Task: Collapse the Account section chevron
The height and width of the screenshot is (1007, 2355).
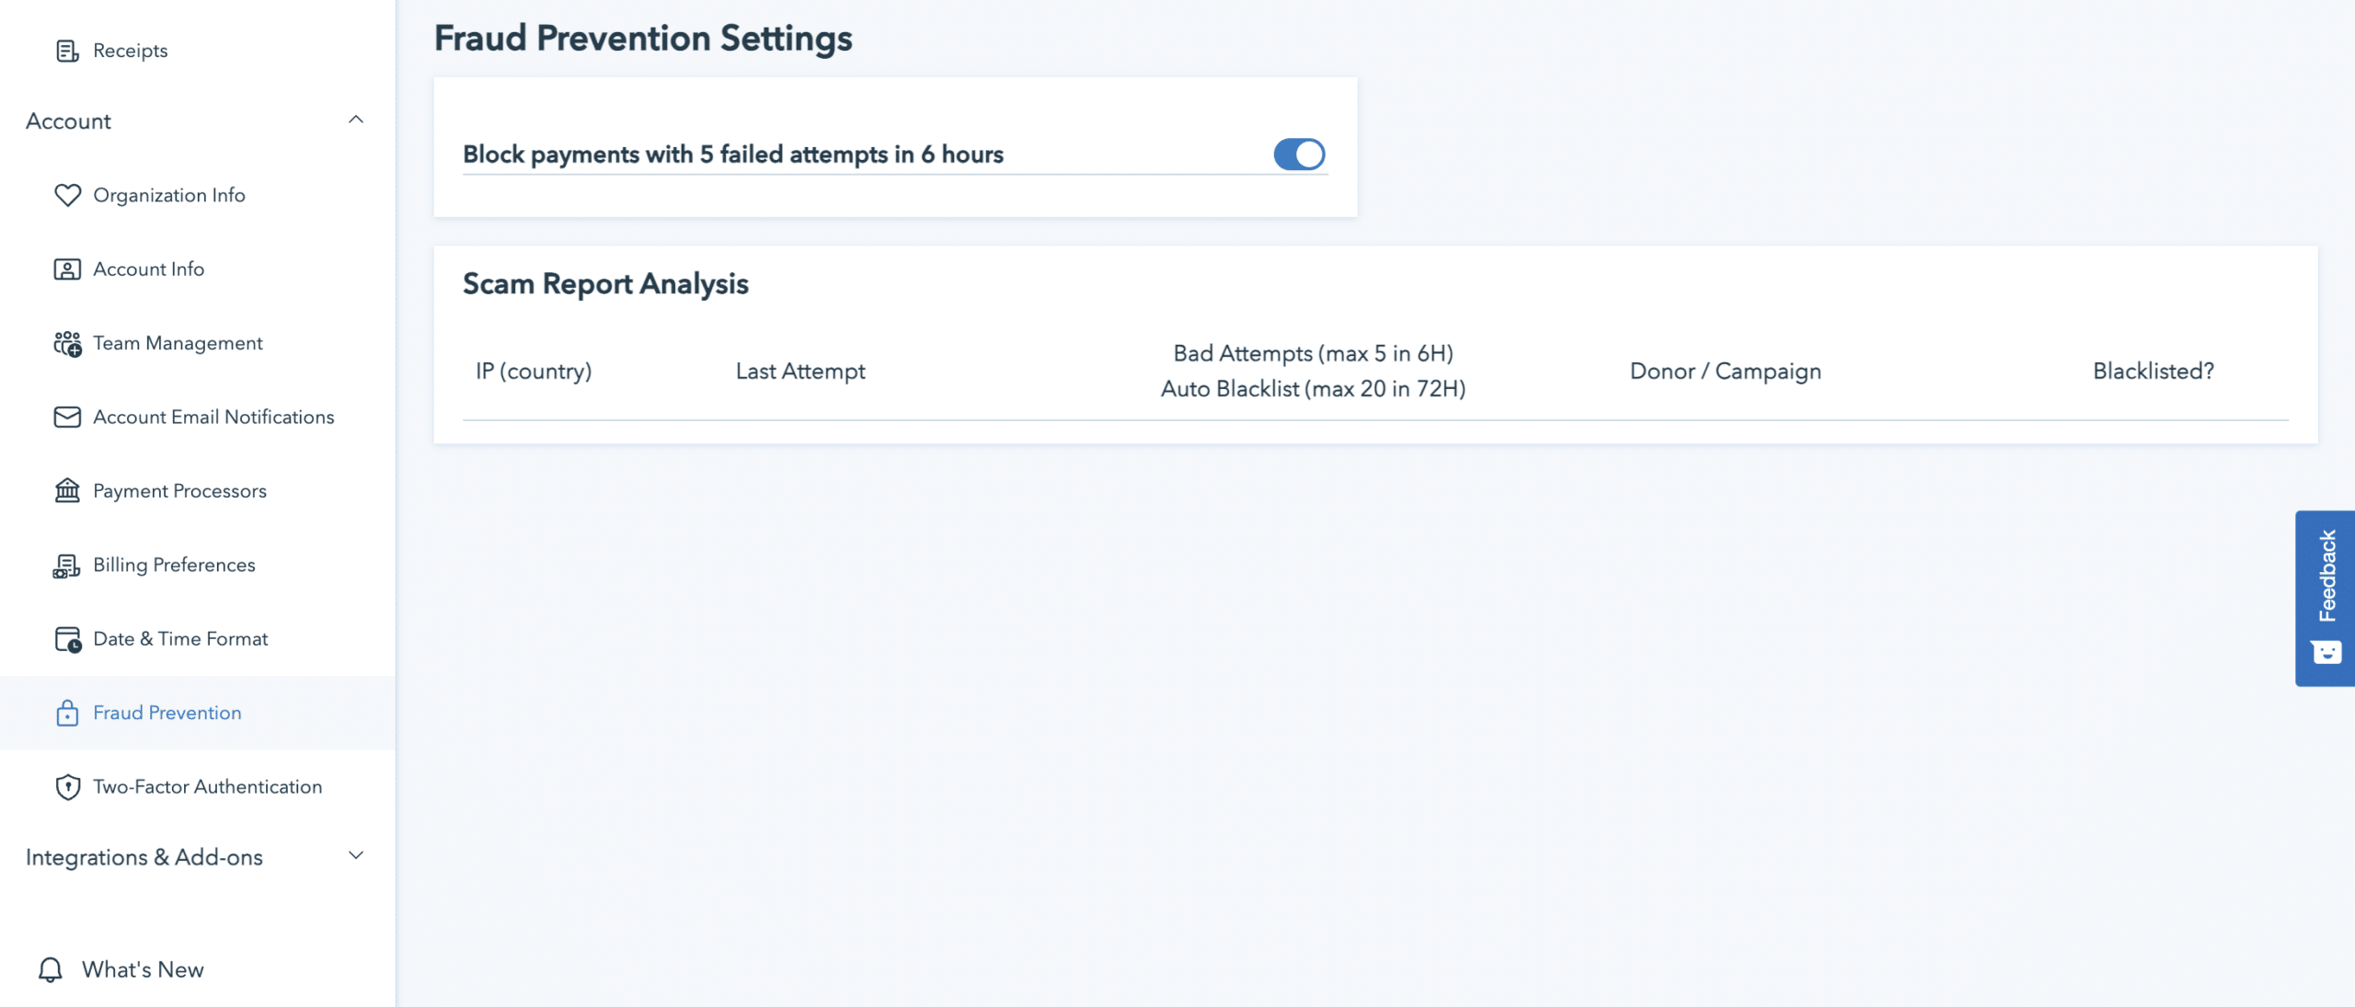Action: click(356, 120)
